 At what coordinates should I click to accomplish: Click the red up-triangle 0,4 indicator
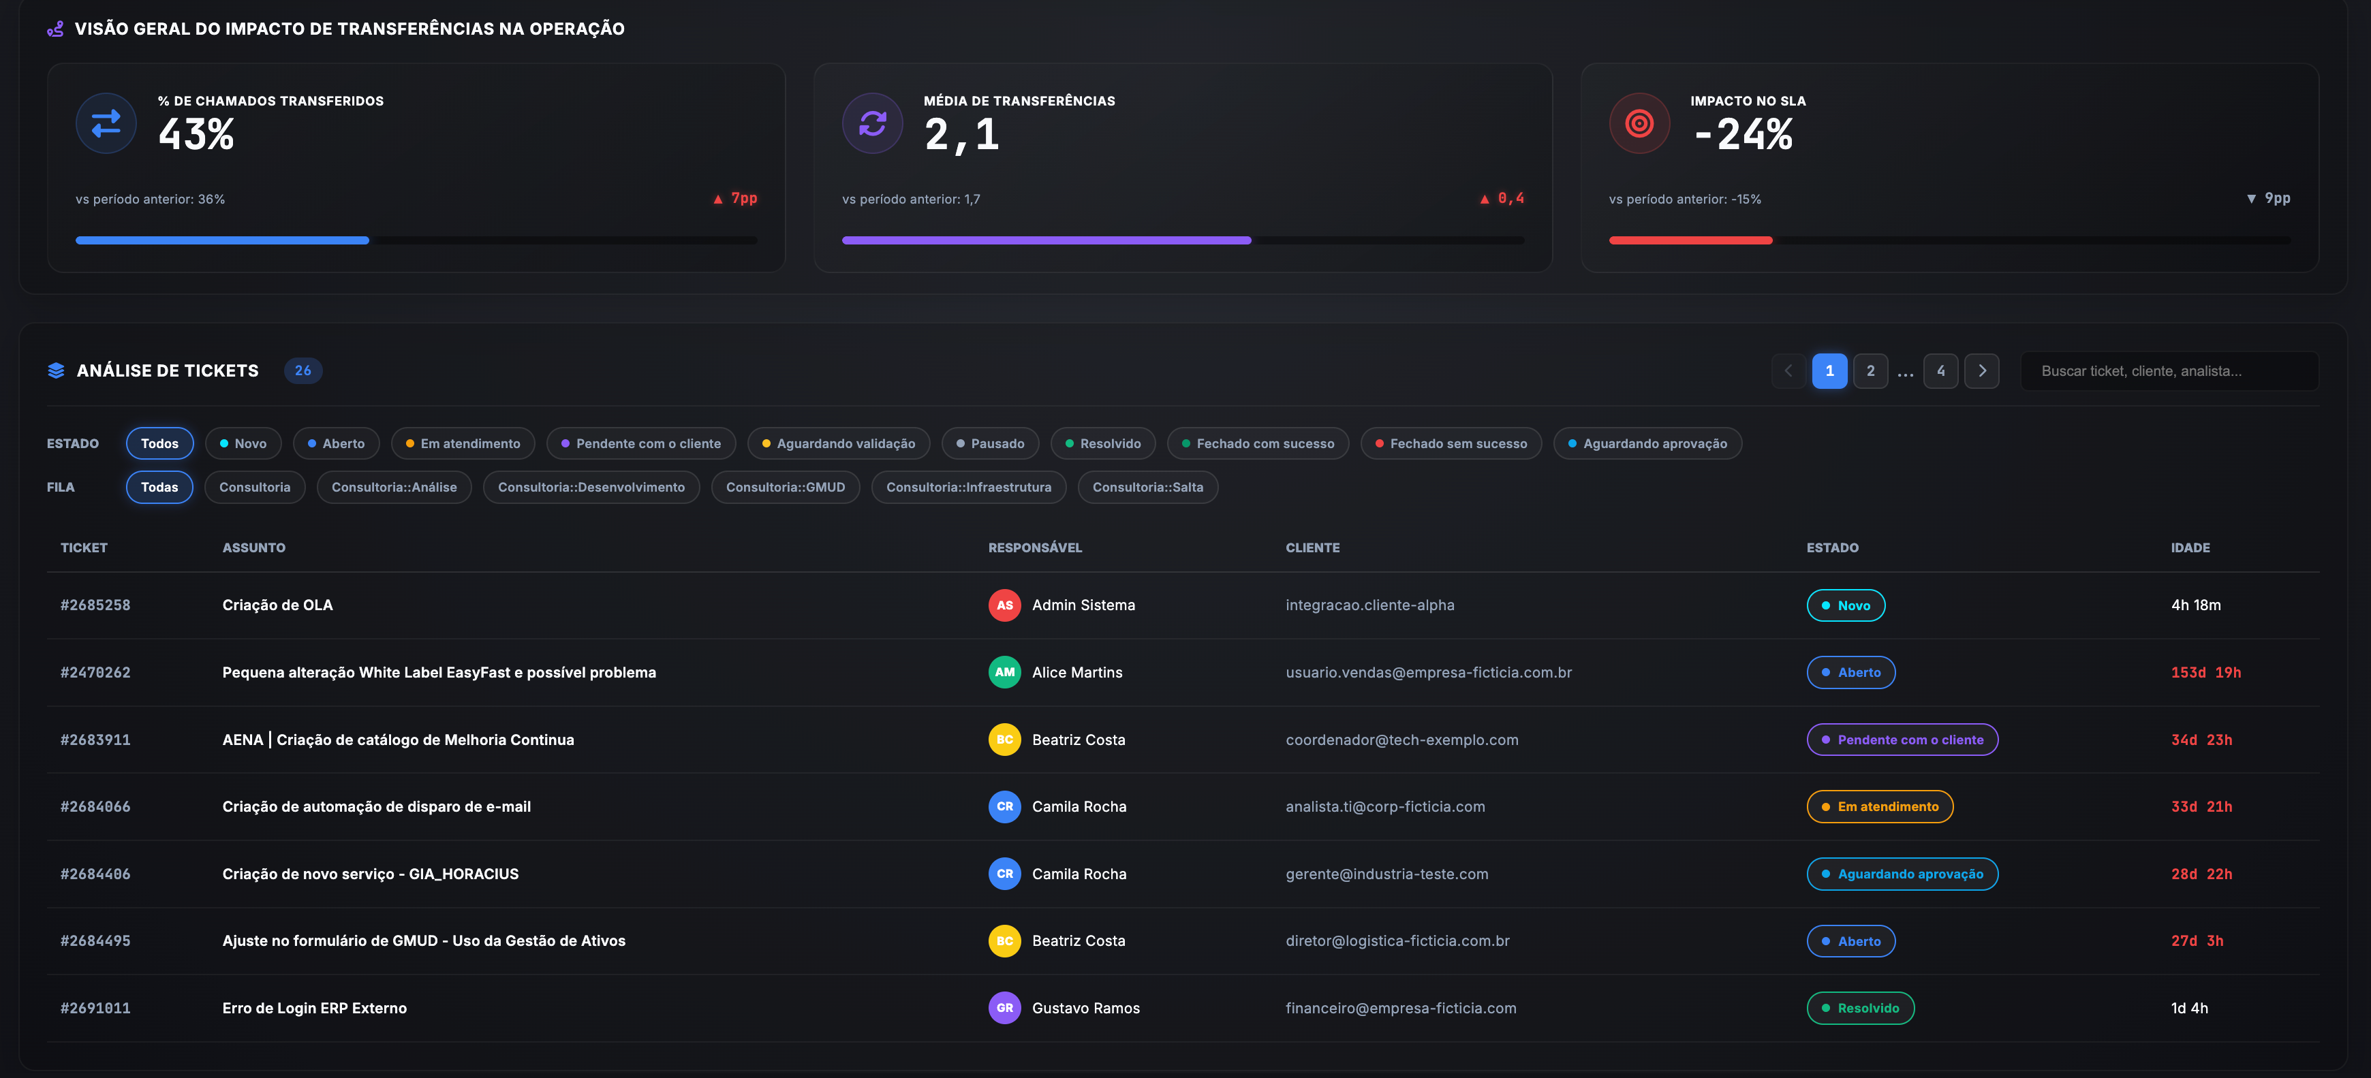tap(1501, 199)
